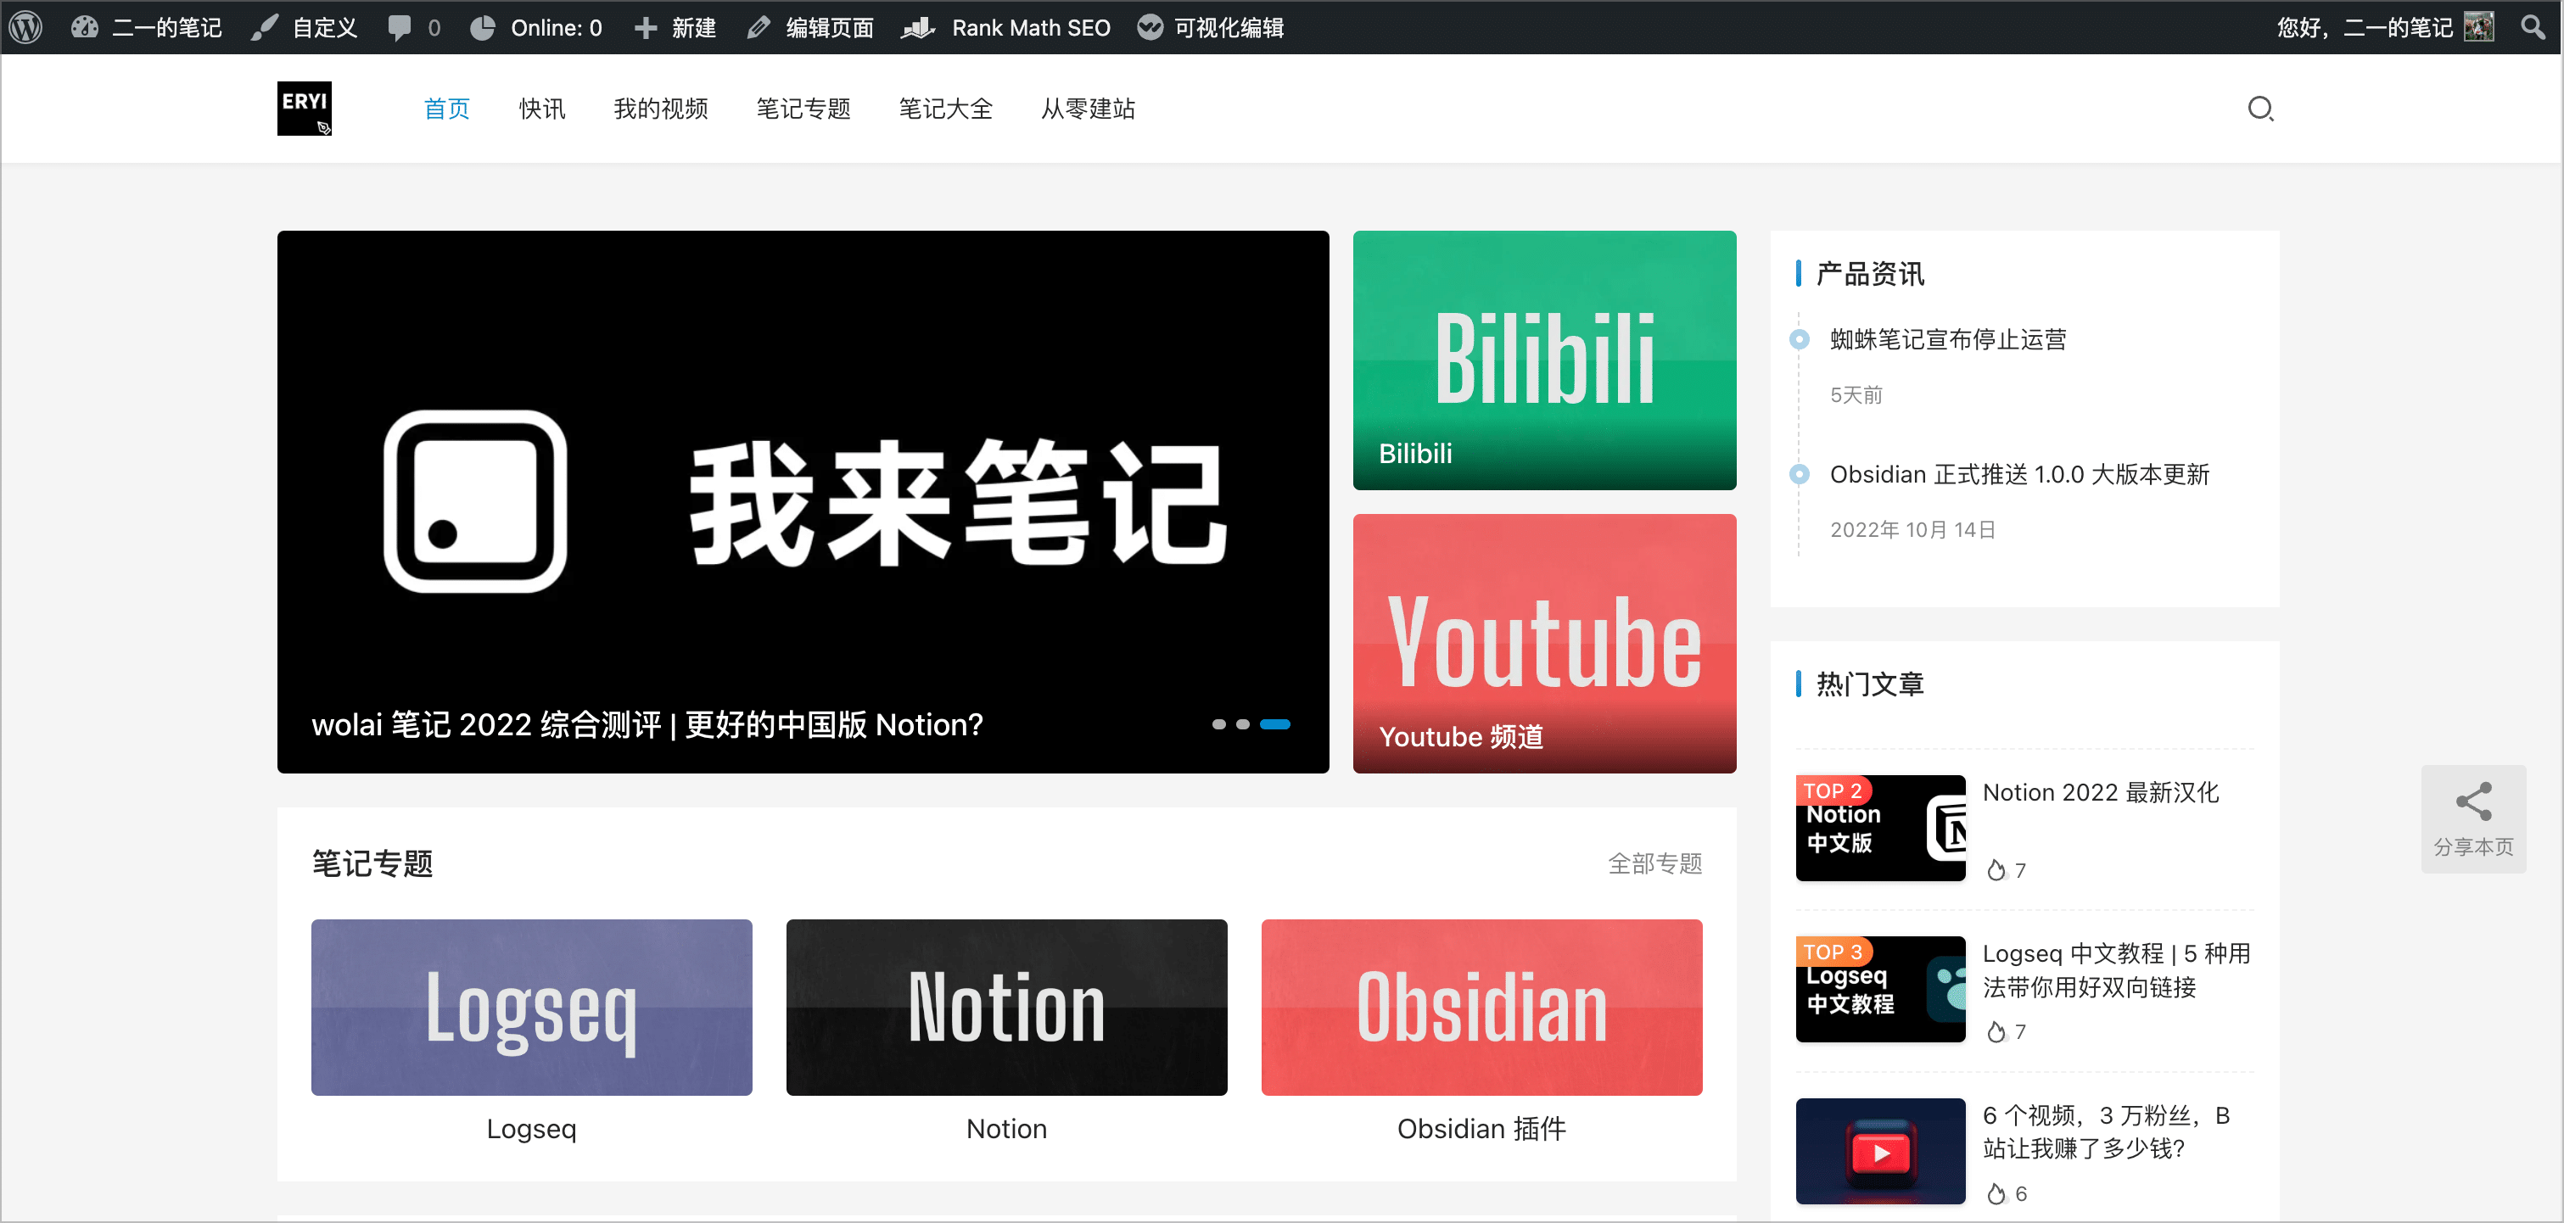Click 编辑页面 pencil item
Viewport: 2564px width, 1223px height.
(x=809, y=27)
